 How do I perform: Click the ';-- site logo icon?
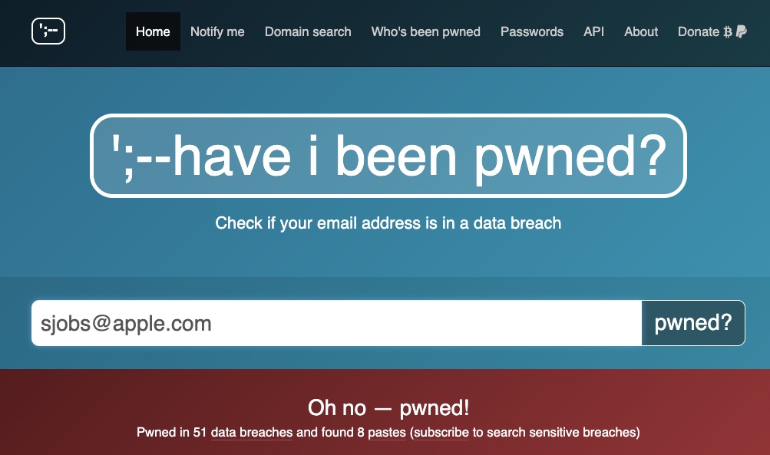click(x=48, y=31)
